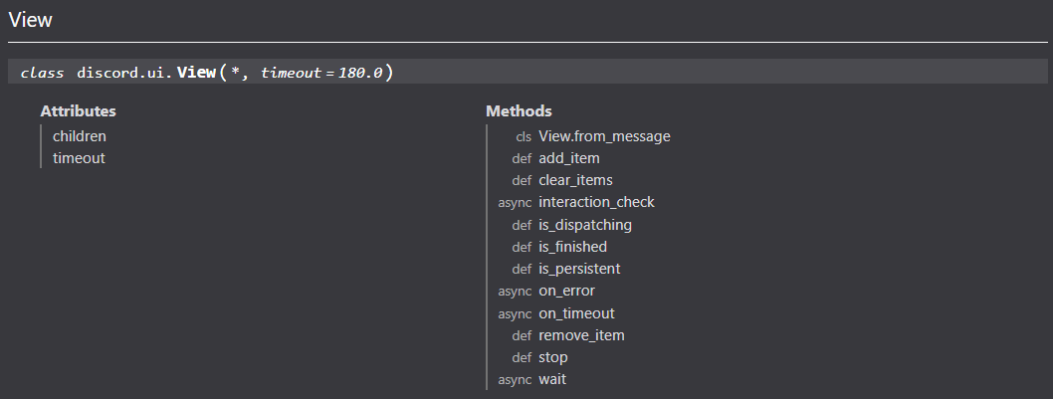Open the timeout attribute link
This screenshot has height=399, width=1053.
point(79,158)
